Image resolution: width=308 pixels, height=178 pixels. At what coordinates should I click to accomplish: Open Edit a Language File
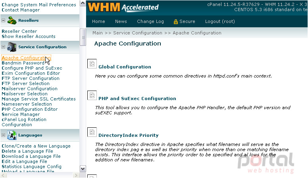click(24, 161)
